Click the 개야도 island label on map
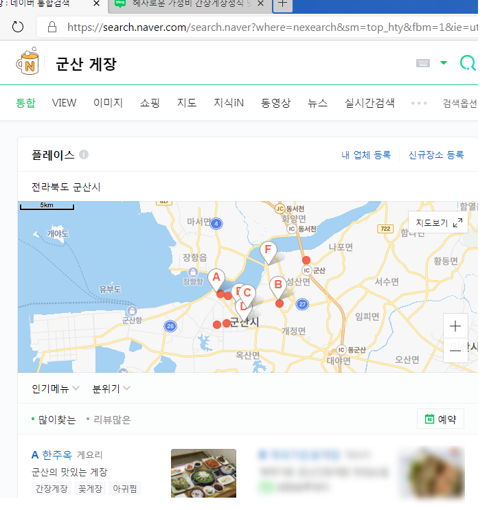Screen dimensions: 489x510 click(x=58, y=233)
